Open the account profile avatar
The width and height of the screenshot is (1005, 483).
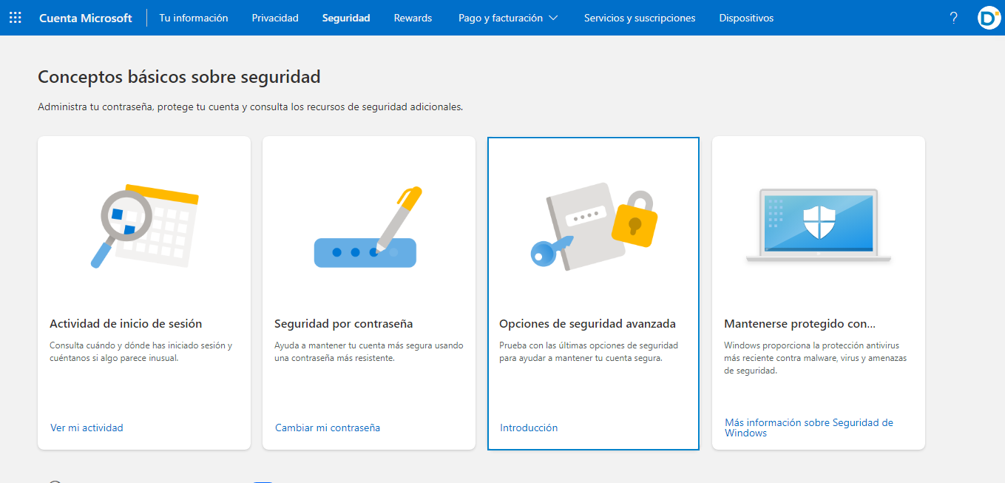pos(989,18)
